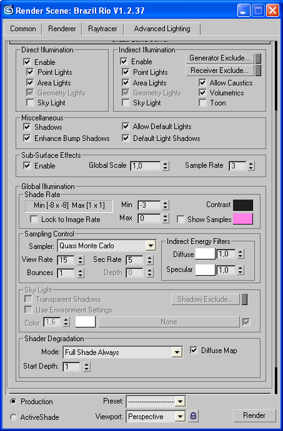283x431 pixels.
Task: Click View Rate spinner arrows
Action: [x=81, y=260]
